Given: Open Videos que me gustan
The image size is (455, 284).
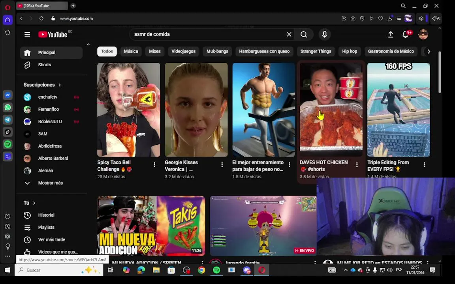Looking at the screenshot, I should (51, 252).
